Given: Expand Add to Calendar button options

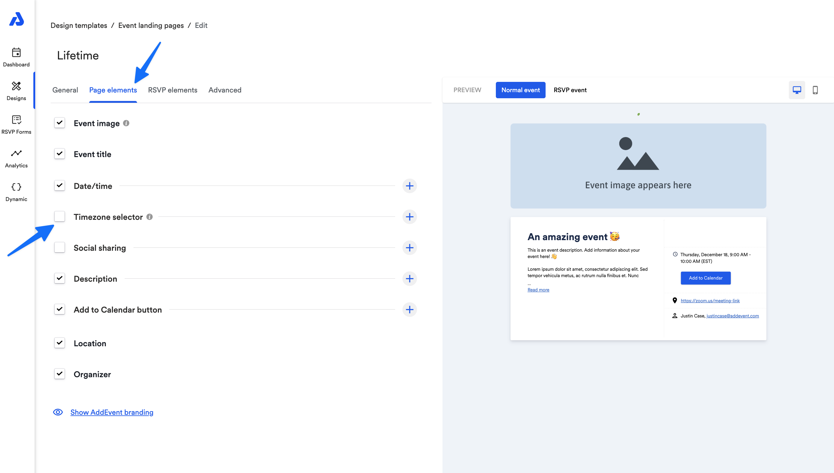Looking at the screenshot, I should pos(409,310).
